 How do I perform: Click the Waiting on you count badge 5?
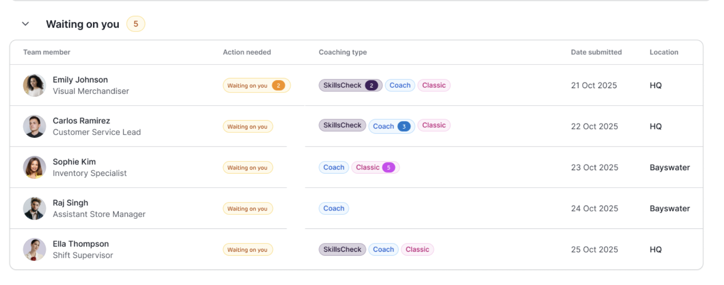point(136,24)
